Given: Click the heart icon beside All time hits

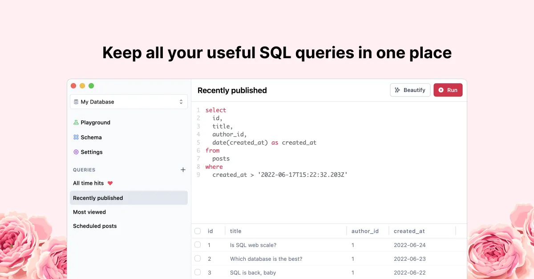Looking at the screenshot, I should pos(110,183).
